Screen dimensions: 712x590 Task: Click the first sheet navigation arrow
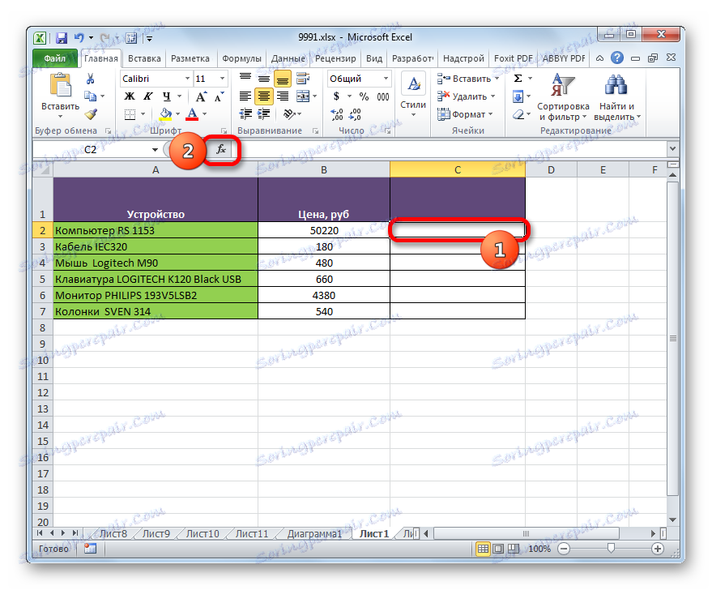[x=40, y=533]
